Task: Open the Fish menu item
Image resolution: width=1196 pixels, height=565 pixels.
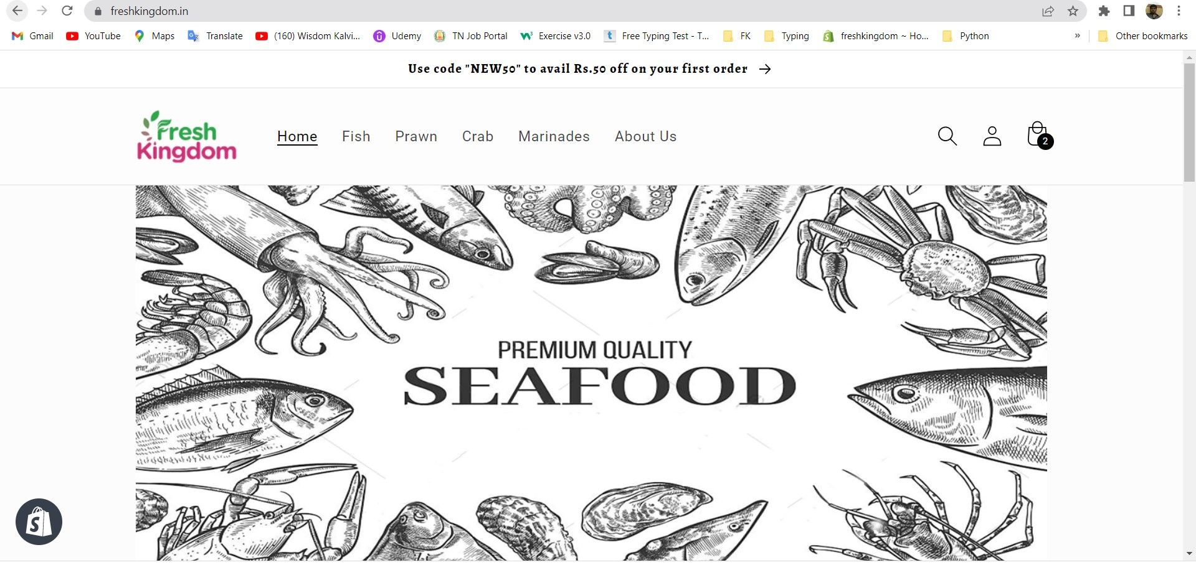Action: point(356,136)
